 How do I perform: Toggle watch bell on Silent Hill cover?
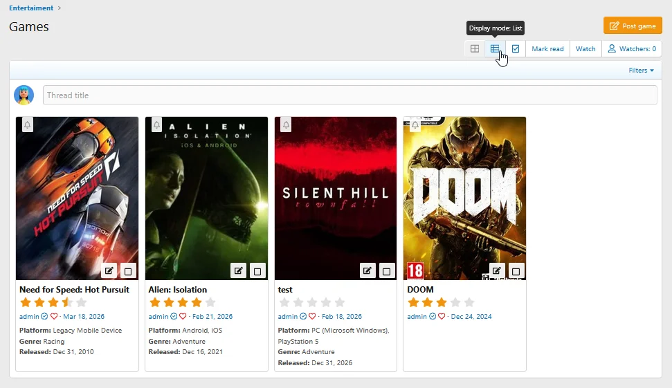[x=286, y=124]
